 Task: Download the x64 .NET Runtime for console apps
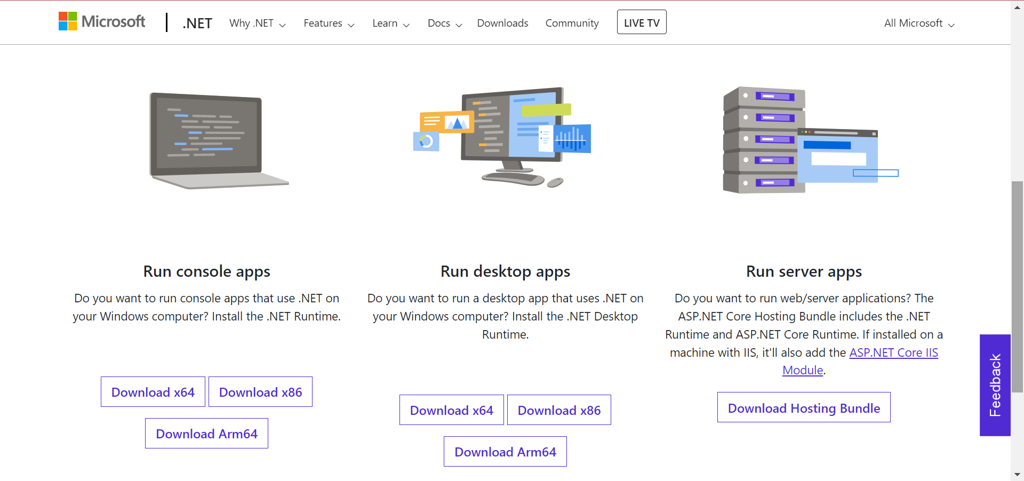pos(153,391)
